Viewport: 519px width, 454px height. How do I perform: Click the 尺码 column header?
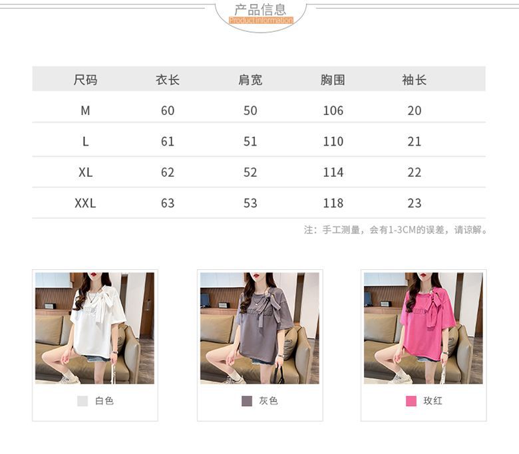coord(85,80)
